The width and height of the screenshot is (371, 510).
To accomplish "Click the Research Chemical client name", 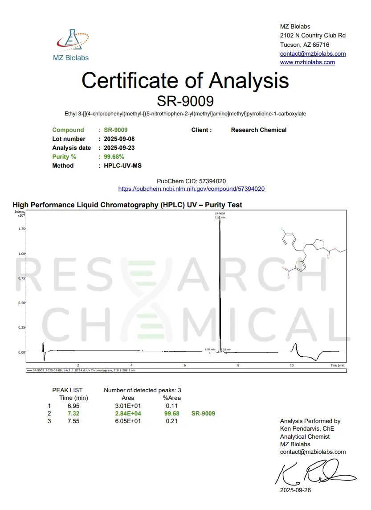I will click(258, 130).
